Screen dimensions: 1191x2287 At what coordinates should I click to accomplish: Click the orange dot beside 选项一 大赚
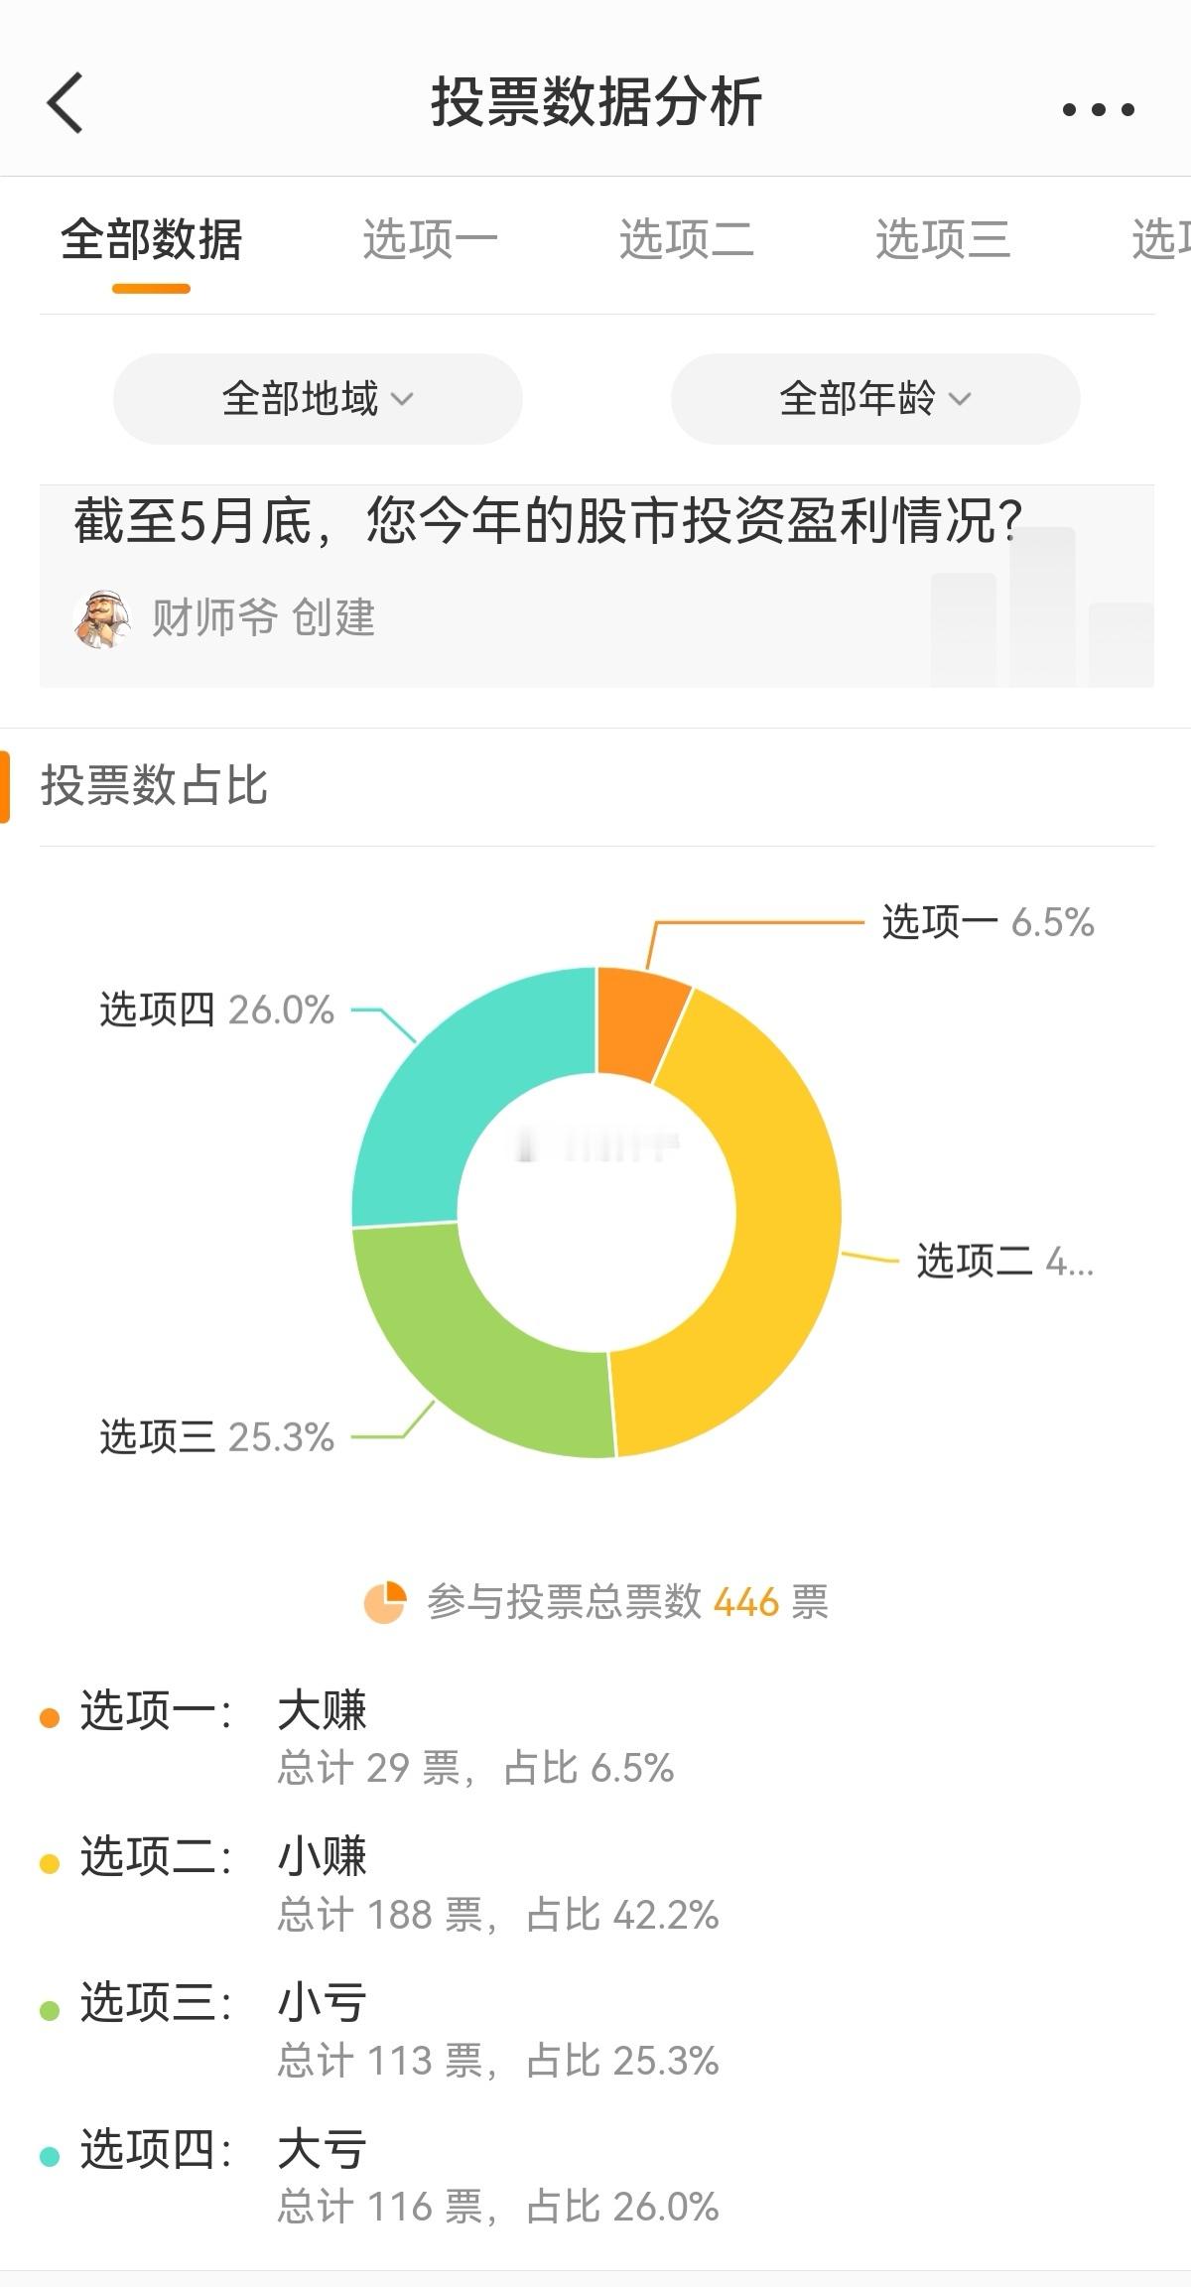50,1717
